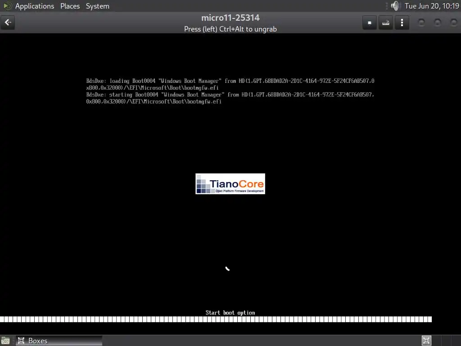Click the 'Start boot option' text
This screenshot has width=461, height=346.
[230, 313]
